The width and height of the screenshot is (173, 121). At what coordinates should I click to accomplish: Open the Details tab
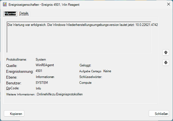click(24, 14)
